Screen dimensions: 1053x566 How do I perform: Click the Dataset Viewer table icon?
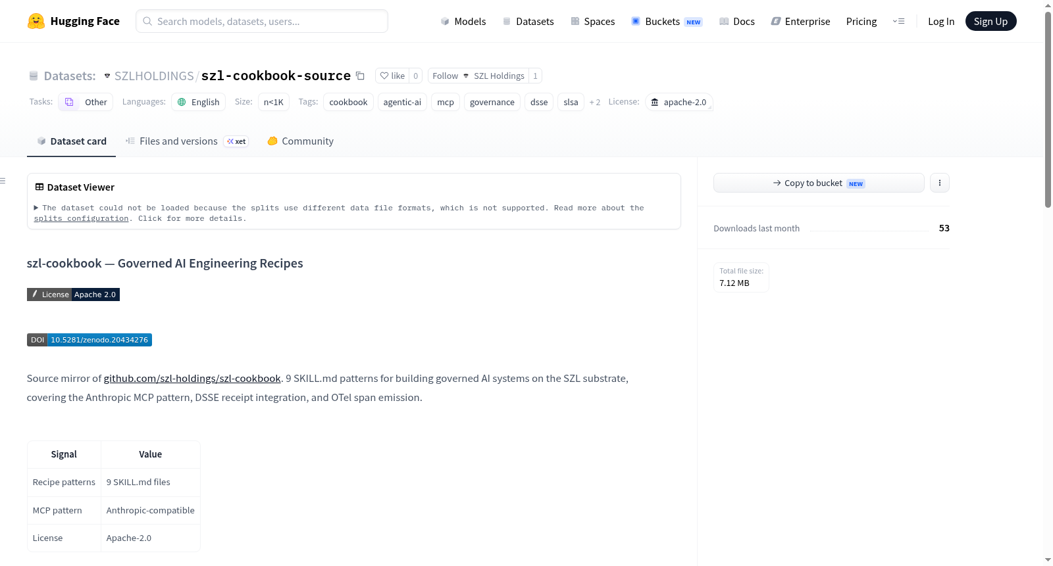tap(39, 187)
